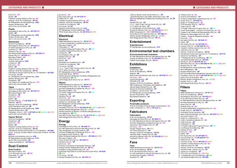Click the large 'Dust Control' section heading
237x168 pixels.
pyautogui.click(x=18, y=146)
